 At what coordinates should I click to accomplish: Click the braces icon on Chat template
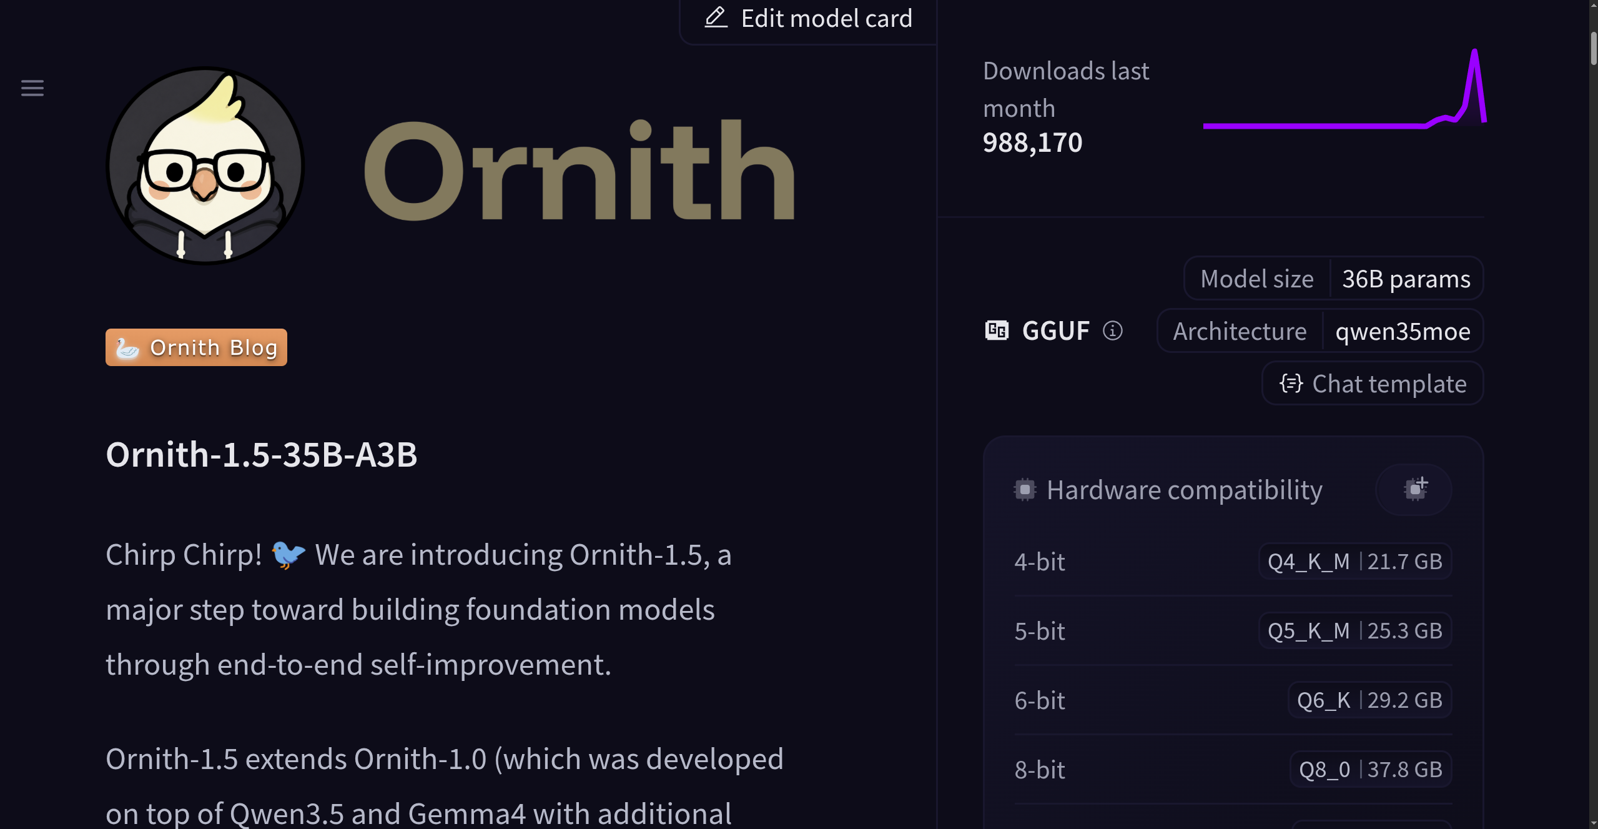(x=1291, y=384)
